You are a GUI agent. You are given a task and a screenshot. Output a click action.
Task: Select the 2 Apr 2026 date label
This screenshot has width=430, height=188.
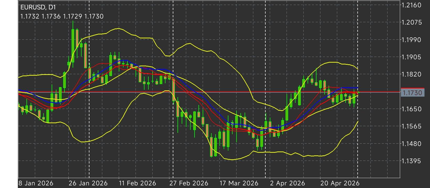pos(288,183)
